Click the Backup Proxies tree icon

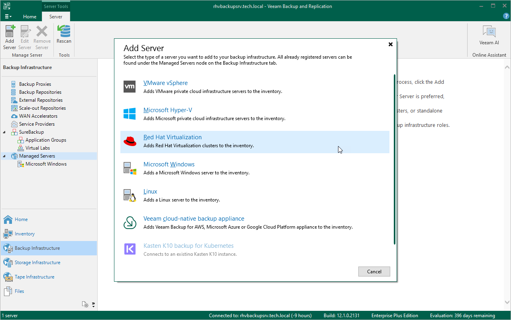pyautogui.click(x=14, y=84)
